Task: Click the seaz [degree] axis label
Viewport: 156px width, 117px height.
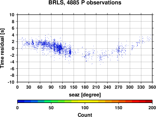Action: 85,95
